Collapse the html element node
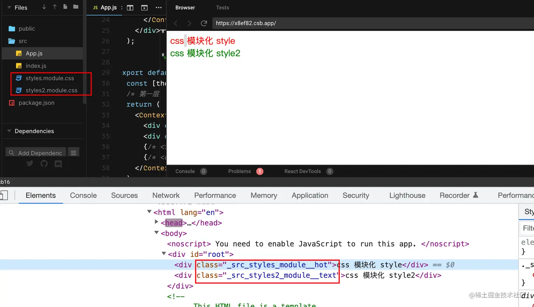Image resolution: width=534 pixels, height=307 pixels. 149,212
